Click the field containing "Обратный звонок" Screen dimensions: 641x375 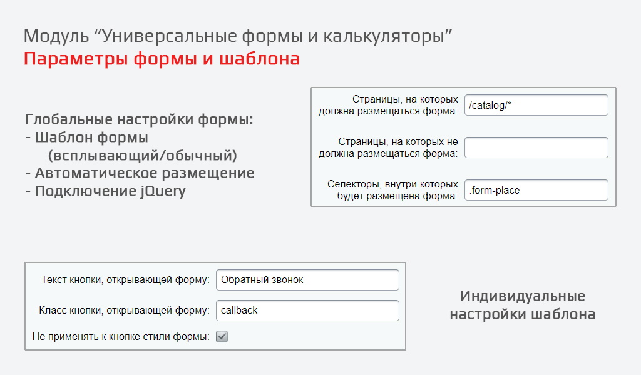point(307,280)
